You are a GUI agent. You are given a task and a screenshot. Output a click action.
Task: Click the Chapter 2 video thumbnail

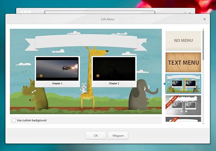pyautogui.click(x=114, y=69)
